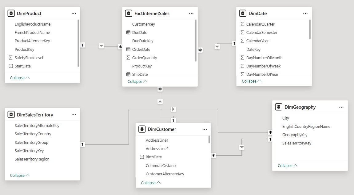
Task: Collapse the DimDate table
Action: pos(252,81)
